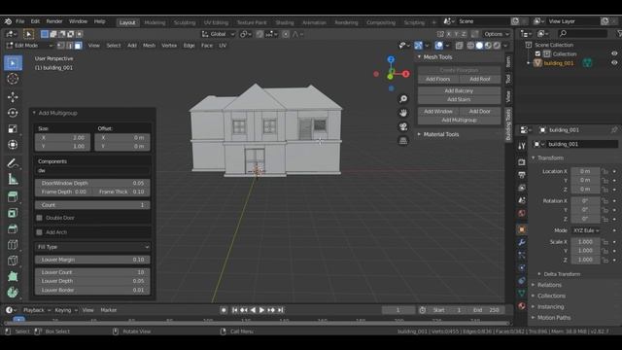
Task: Toggle X-ray view button
Action: [x=459, y=46]
